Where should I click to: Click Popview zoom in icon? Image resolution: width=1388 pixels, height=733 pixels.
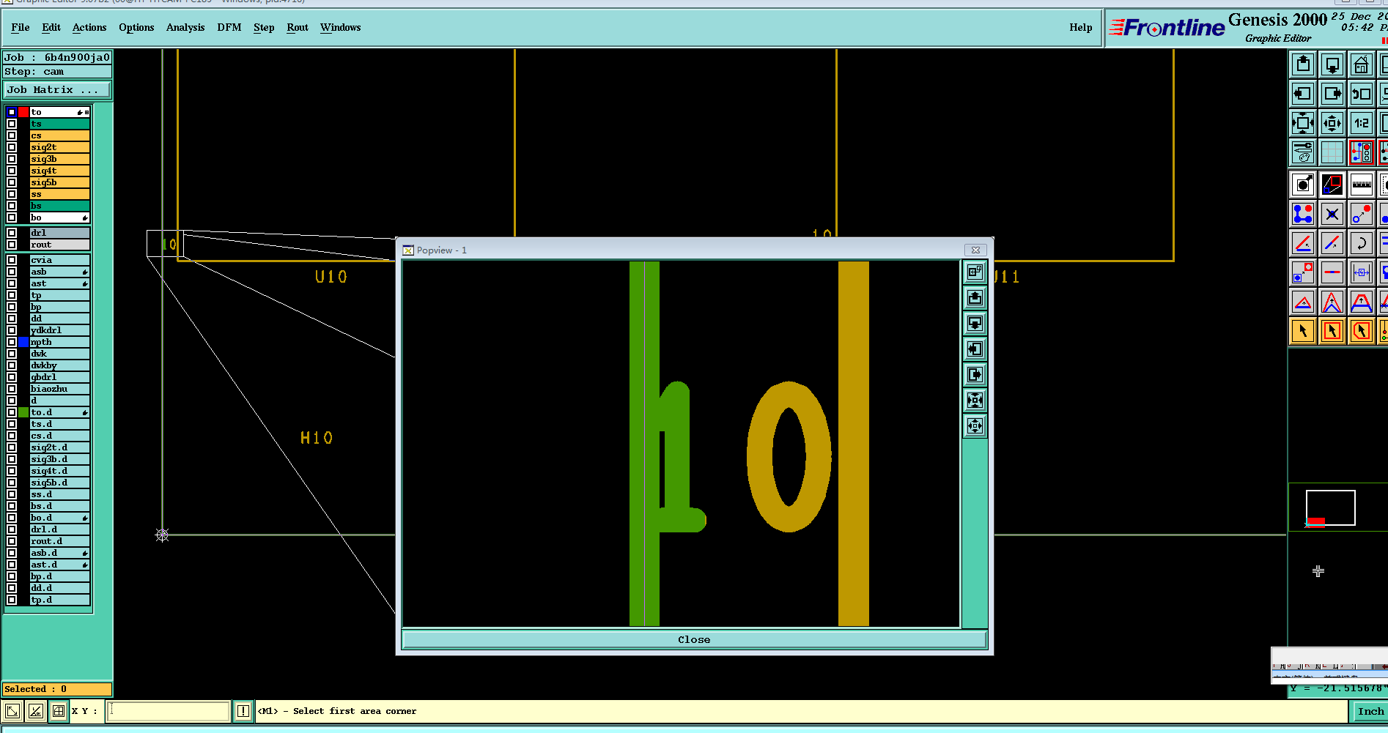(x=975, y=401)
